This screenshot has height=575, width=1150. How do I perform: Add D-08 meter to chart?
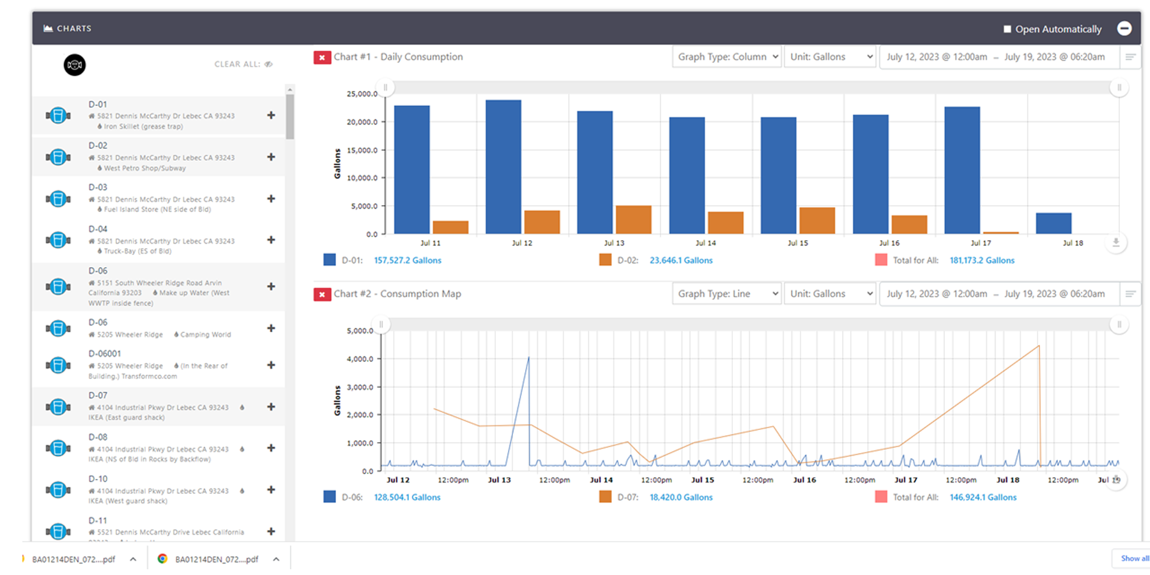271,448
